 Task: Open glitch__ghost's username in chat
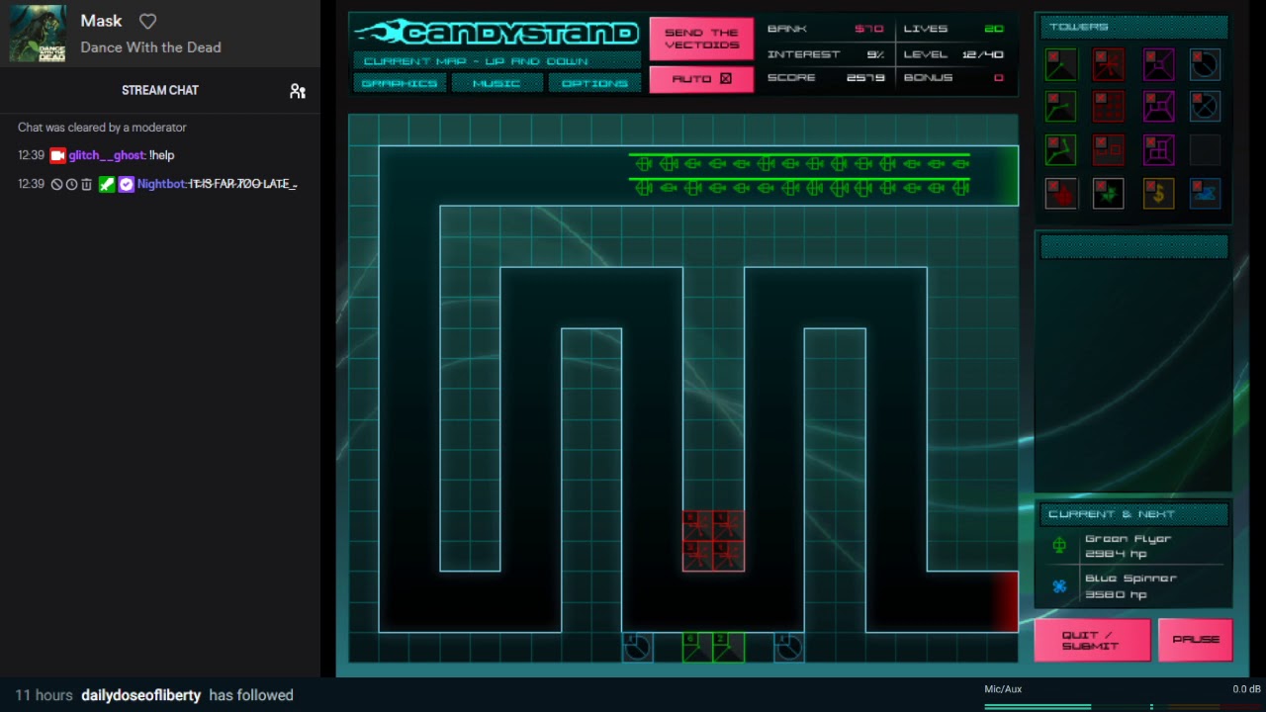coord(107,155)
